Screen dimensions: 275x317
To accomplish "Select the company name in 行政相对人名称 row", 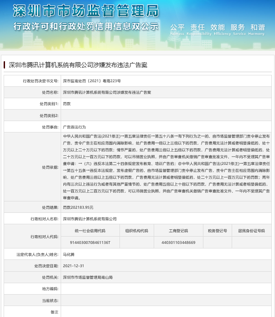I will (90, 219).
